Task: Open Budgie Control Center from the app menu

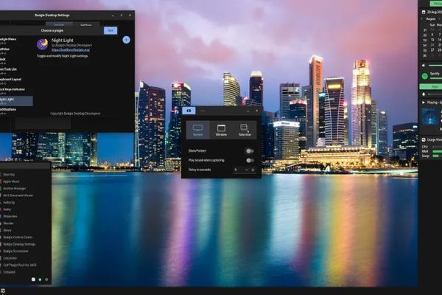Action: [25, 237]
